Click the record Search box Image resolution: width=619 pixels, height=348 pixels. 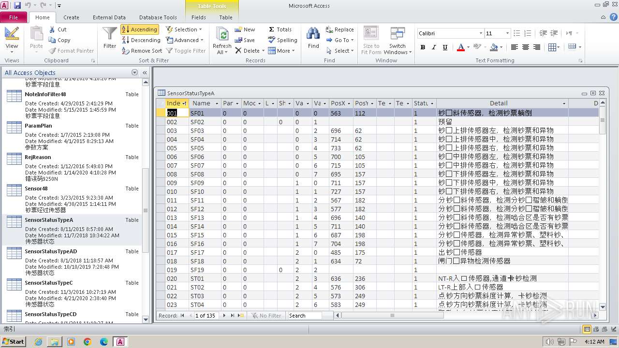point(304,316)
